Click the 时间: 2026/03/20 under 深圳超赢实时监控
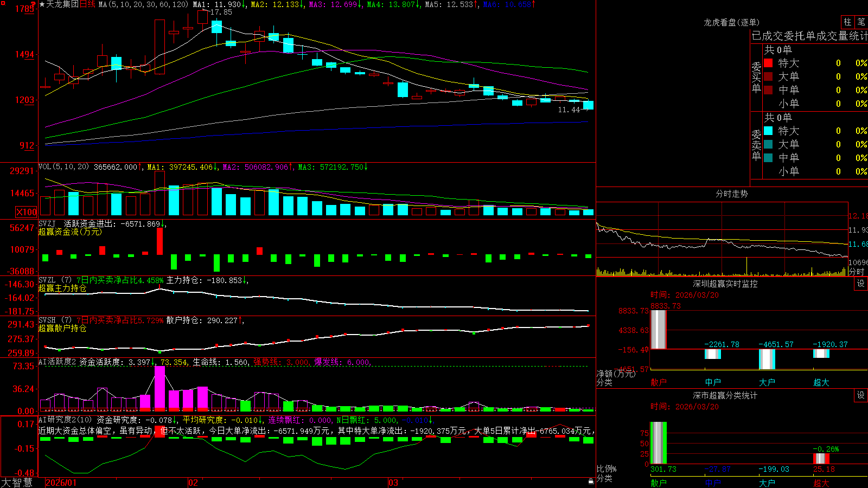The image size is (868, 488). pos(685,295)
